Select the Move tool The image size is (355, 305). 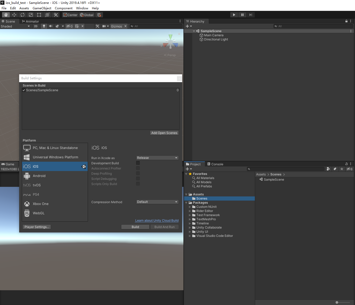click(14, 15)
